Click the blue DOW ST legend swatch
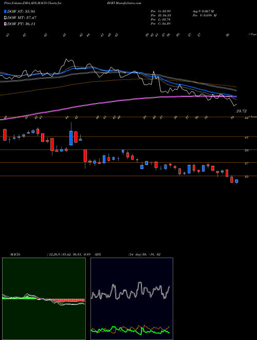 5,11
